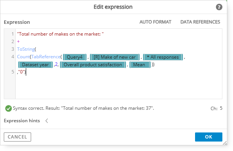Click the Count function name
The height and width of the screenshot is (151, 233).
[x=23, y=57]
